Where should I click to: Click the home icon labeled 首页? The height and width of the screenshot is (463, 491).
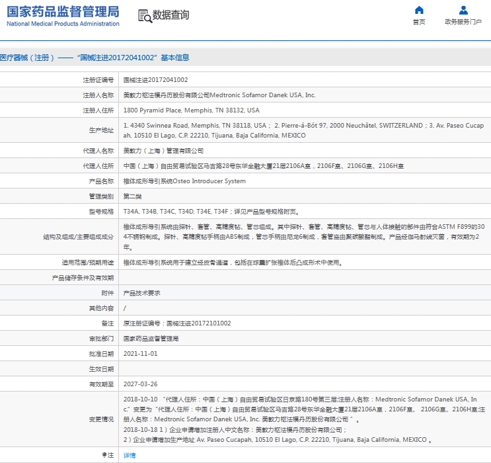[419, 10]
